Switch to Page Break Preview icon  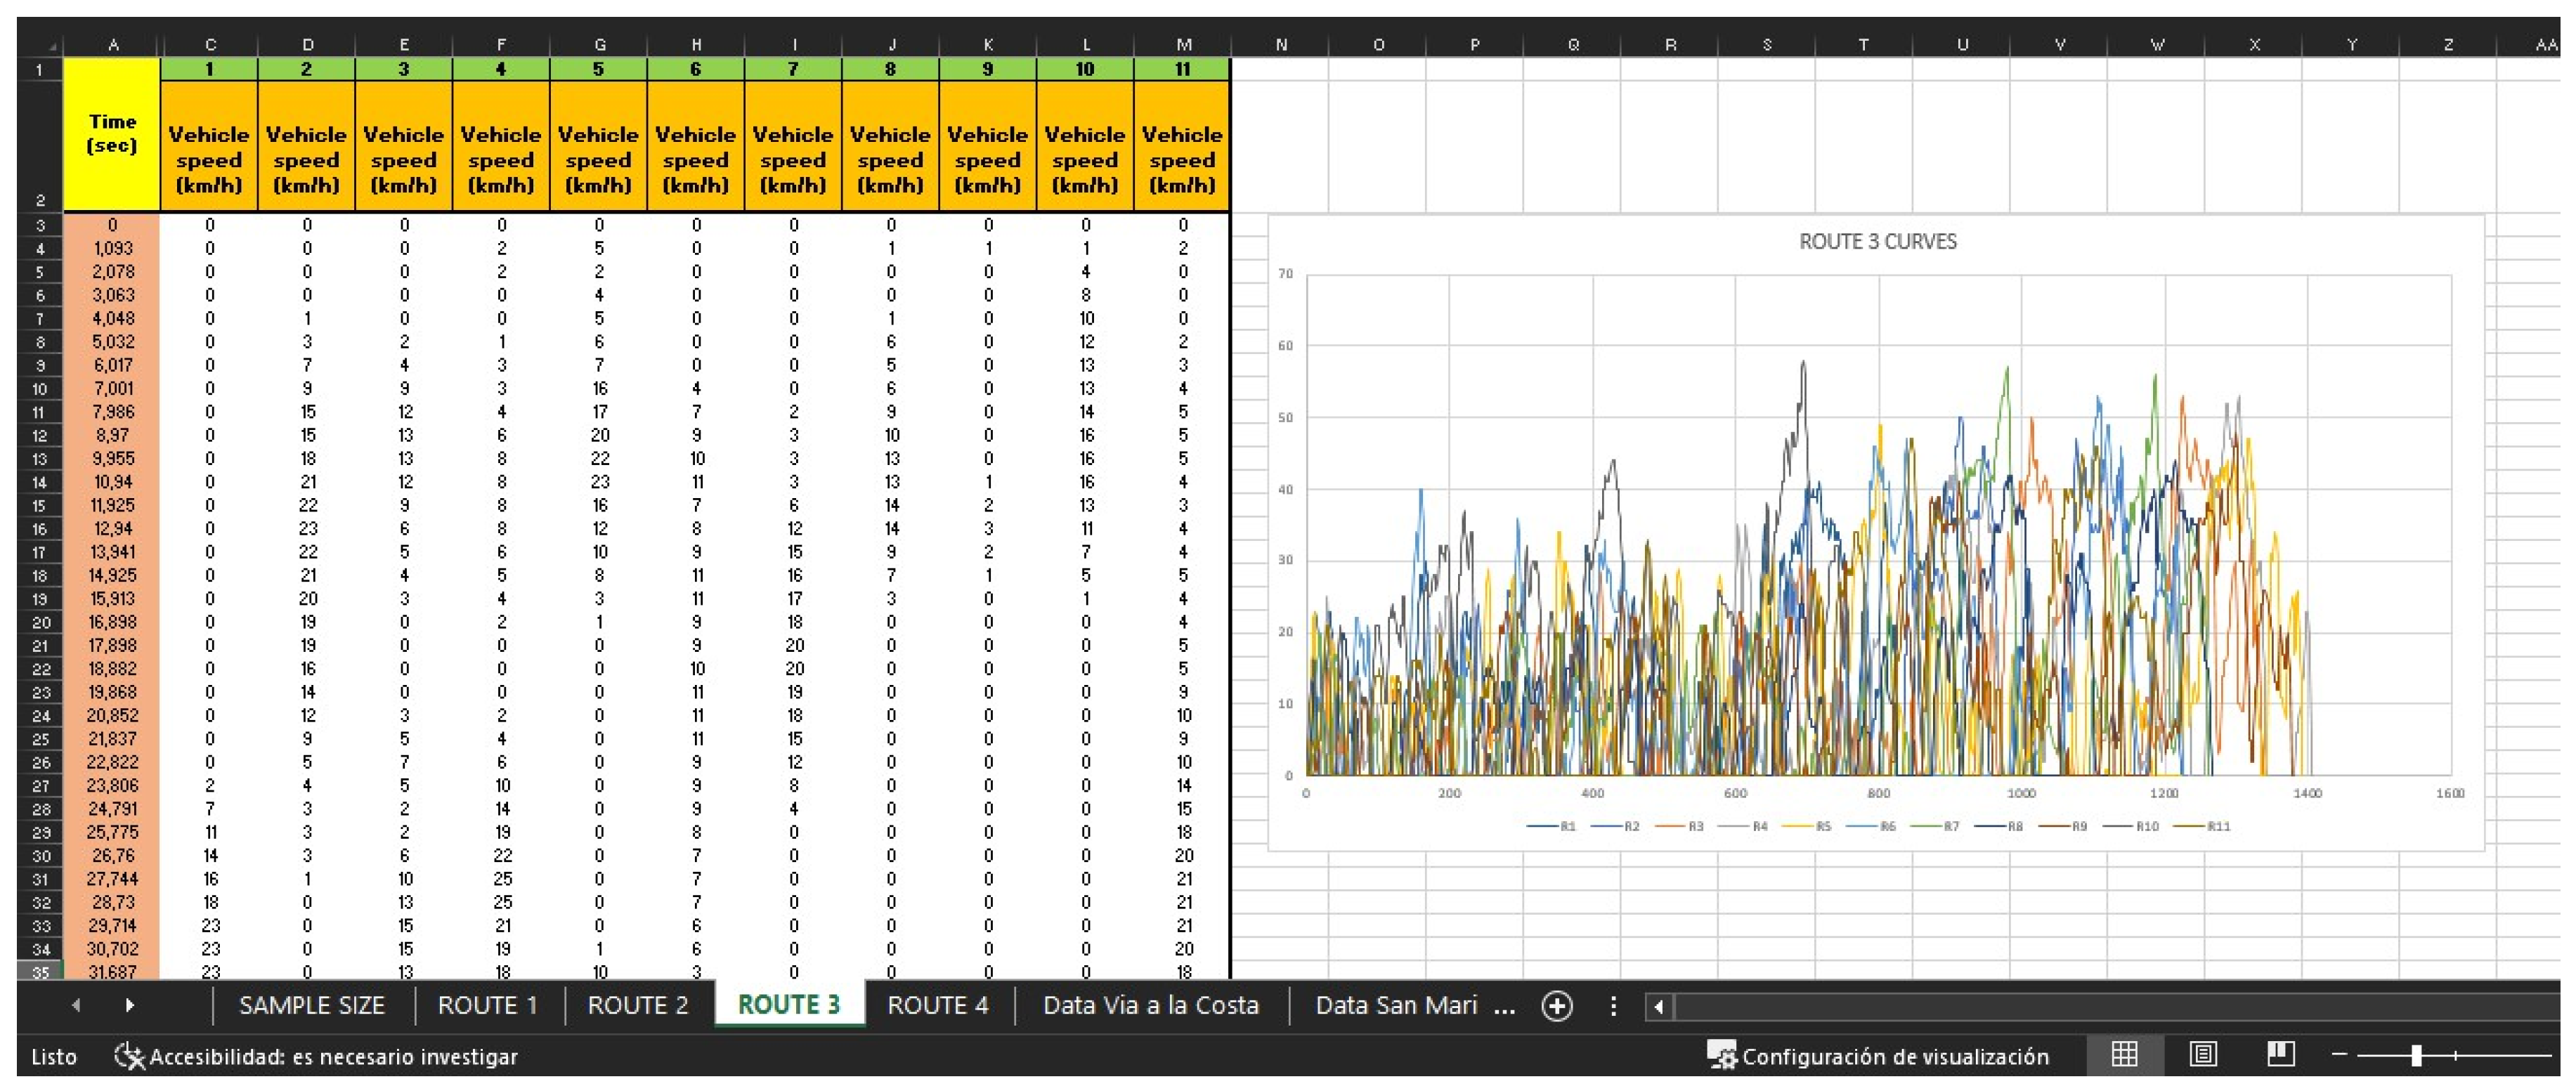coord(2281,1055)
